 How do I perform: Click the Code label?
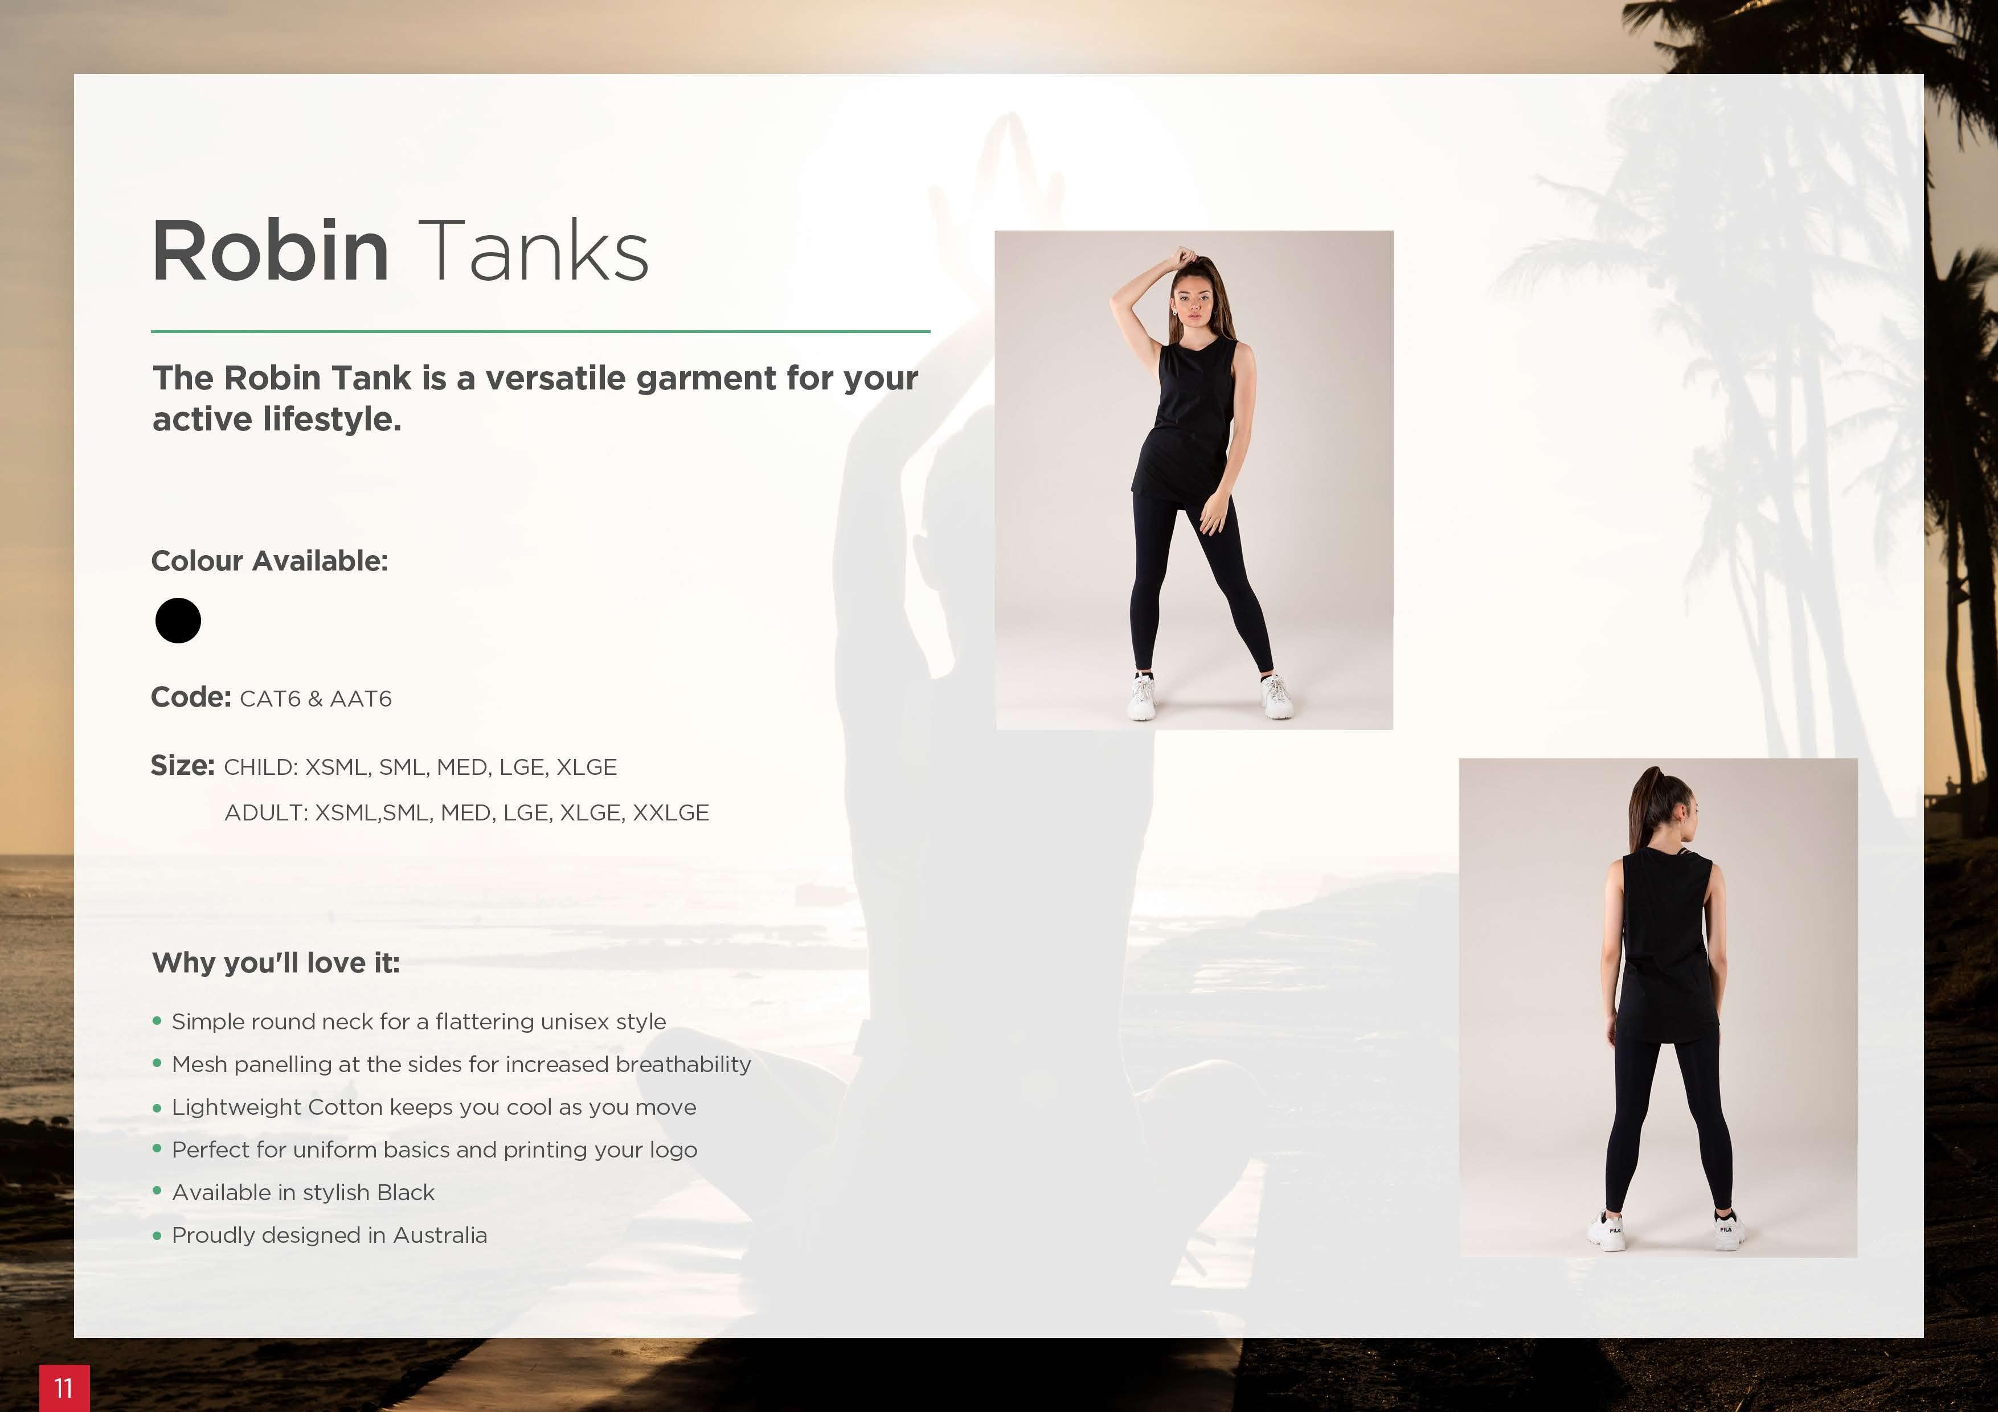click(191, 697)
